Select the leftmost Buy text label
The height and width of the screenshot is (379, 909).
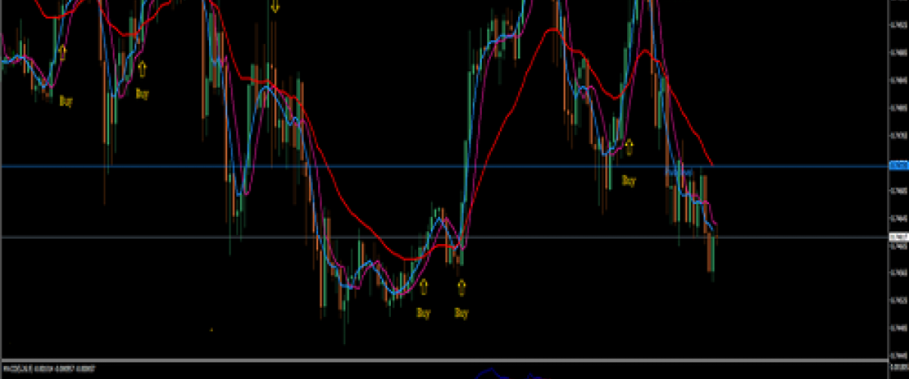click(66, 100)
